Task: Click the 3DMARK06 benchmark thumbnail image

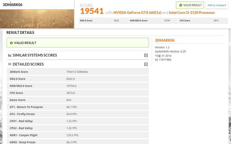Action: pos(37,19)
